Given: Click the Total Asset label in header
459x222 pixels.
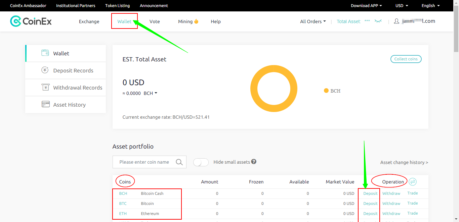Looking at the screenshot, I should [349, 21].
